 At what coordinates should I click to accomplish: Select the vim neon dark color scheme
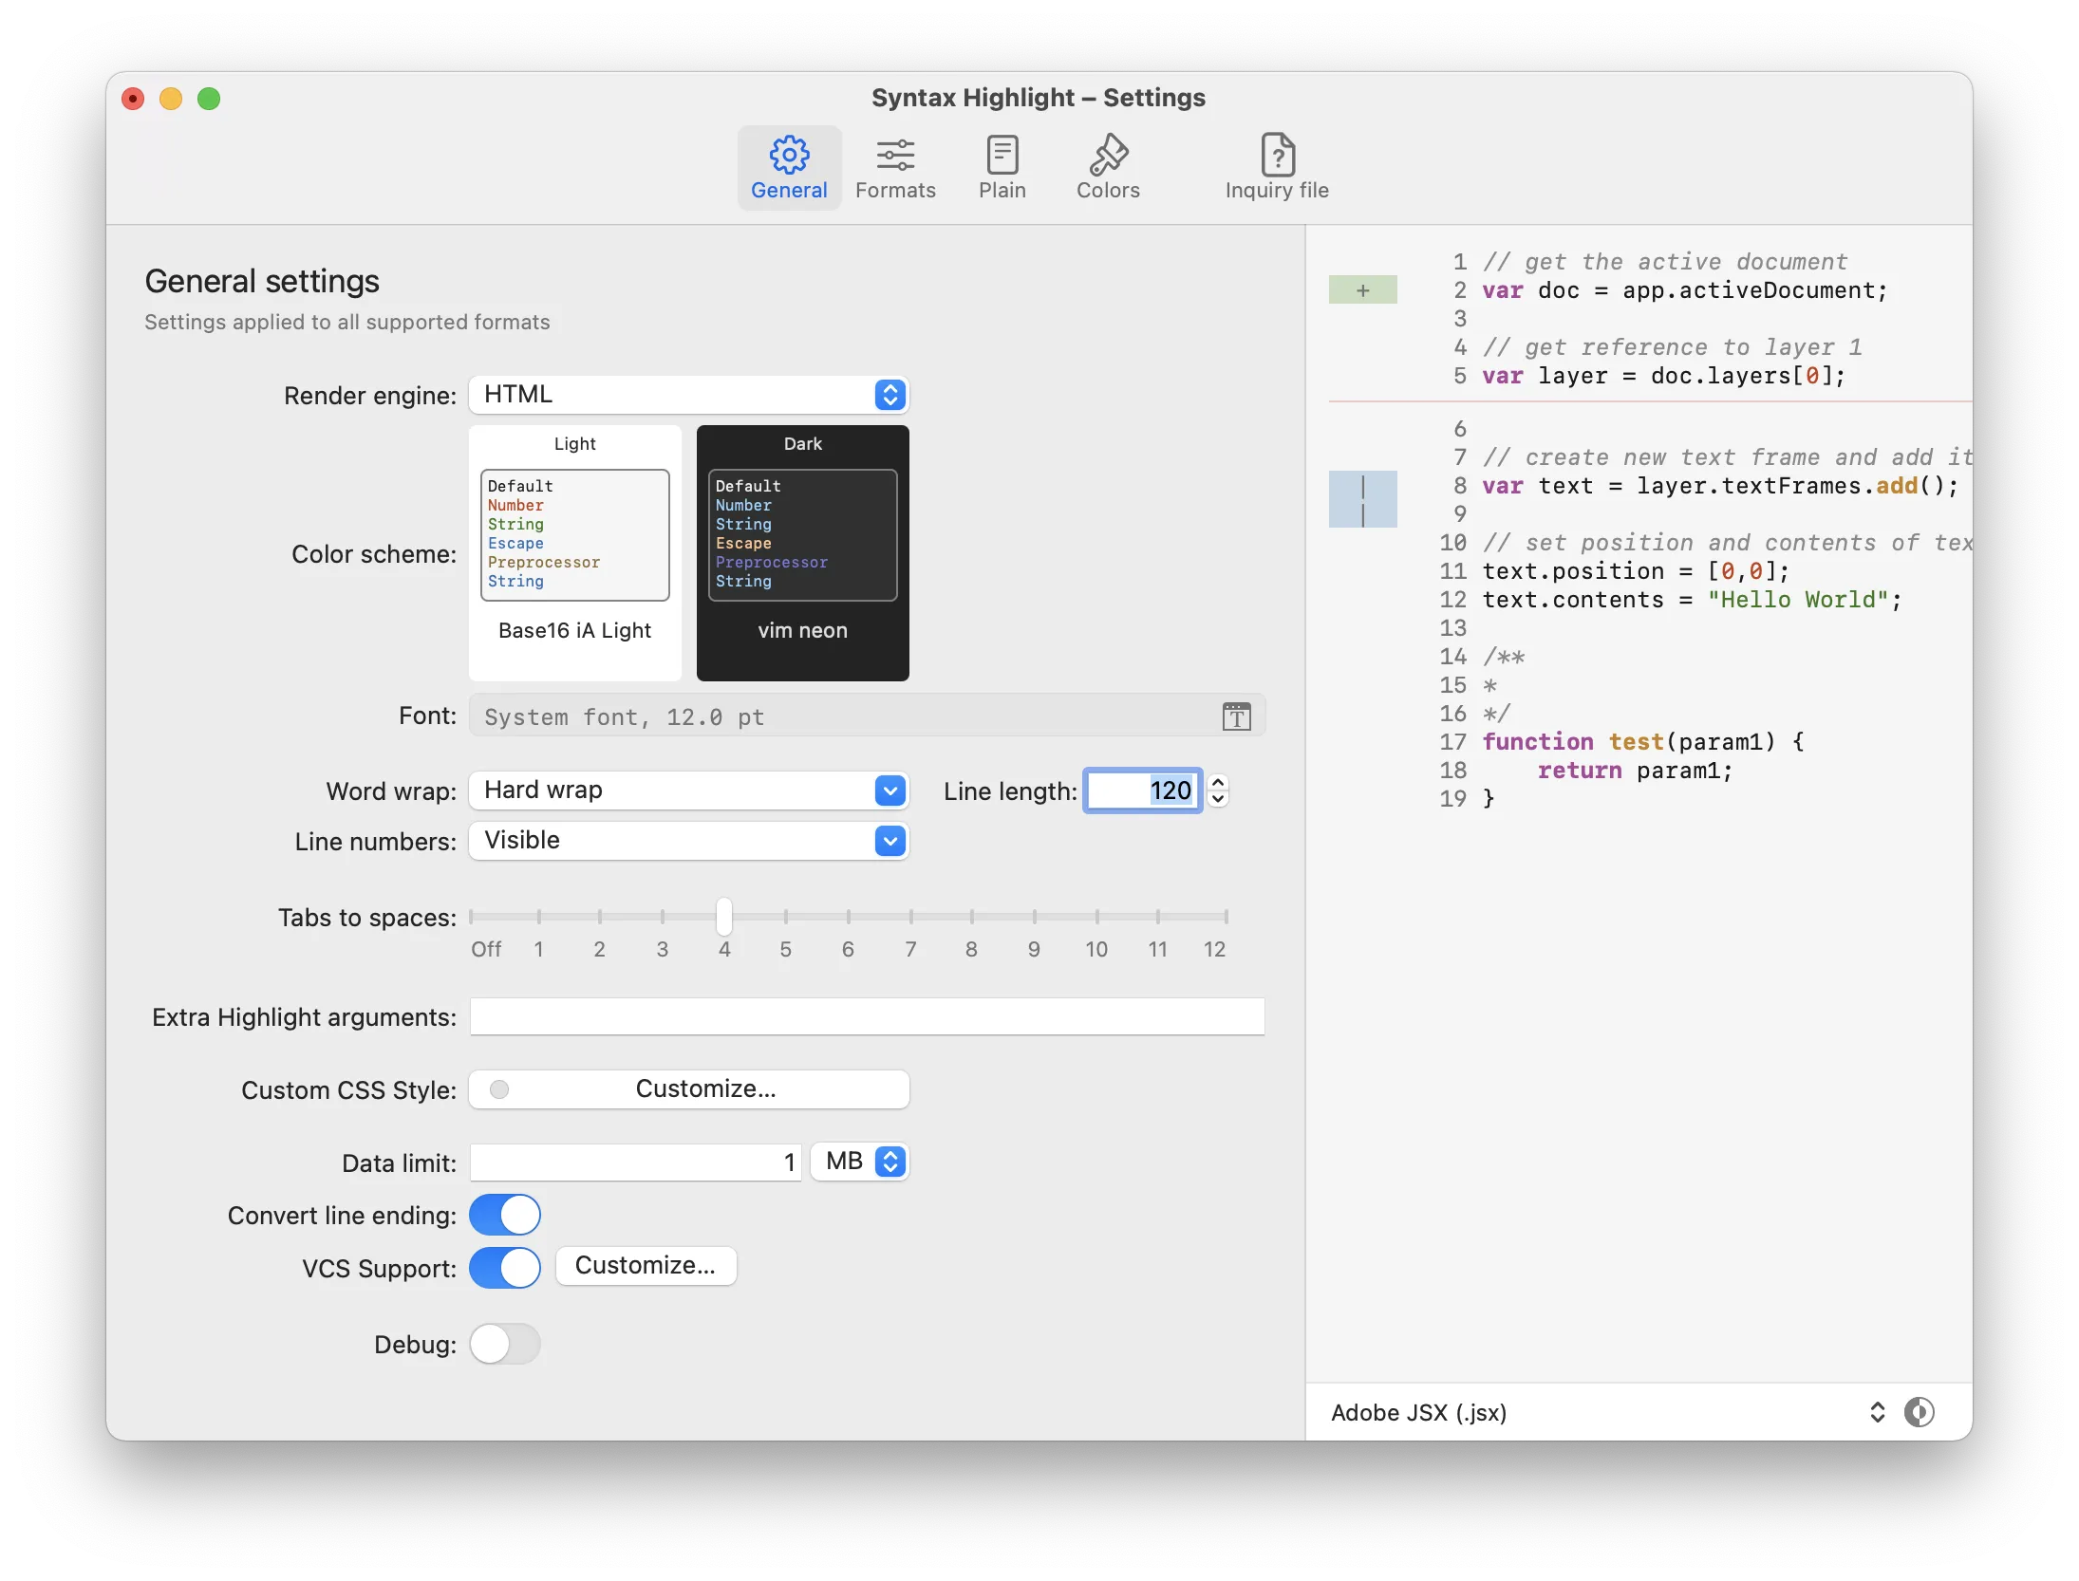coord(802,553)
